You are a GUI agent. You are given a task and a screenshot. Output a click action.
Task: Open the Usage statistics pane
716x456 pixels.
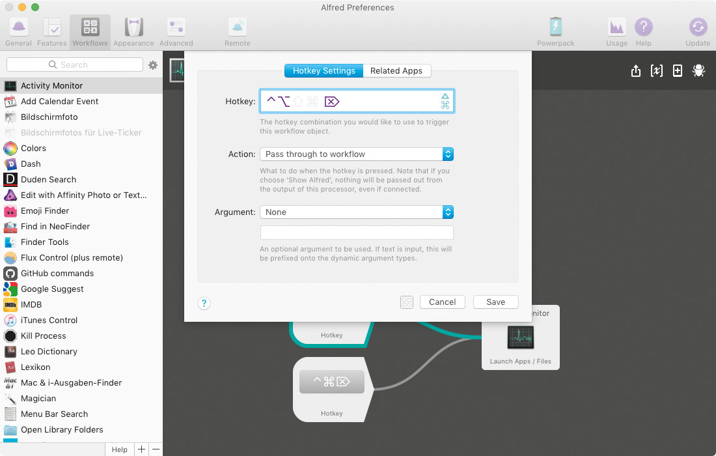pyautogui.click(x=616, y=31)
